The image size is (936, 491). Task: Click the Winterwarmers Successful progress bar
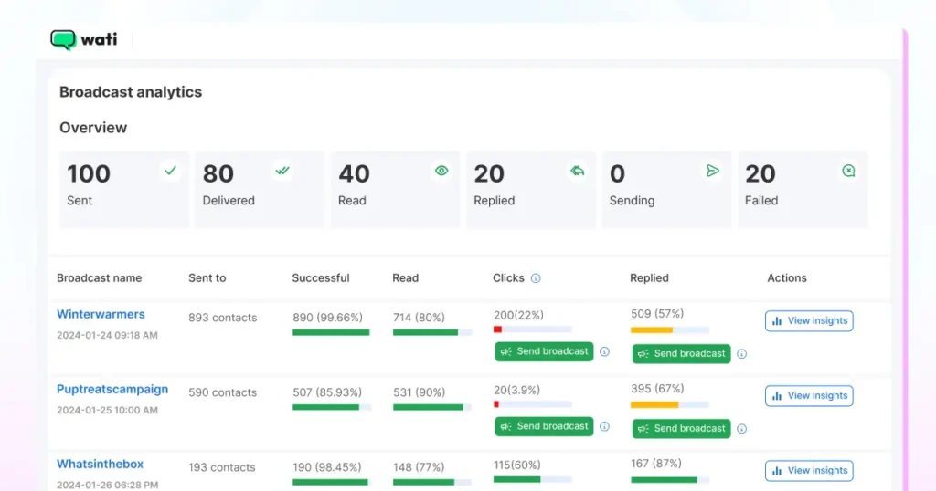click(x=331, y=332)
